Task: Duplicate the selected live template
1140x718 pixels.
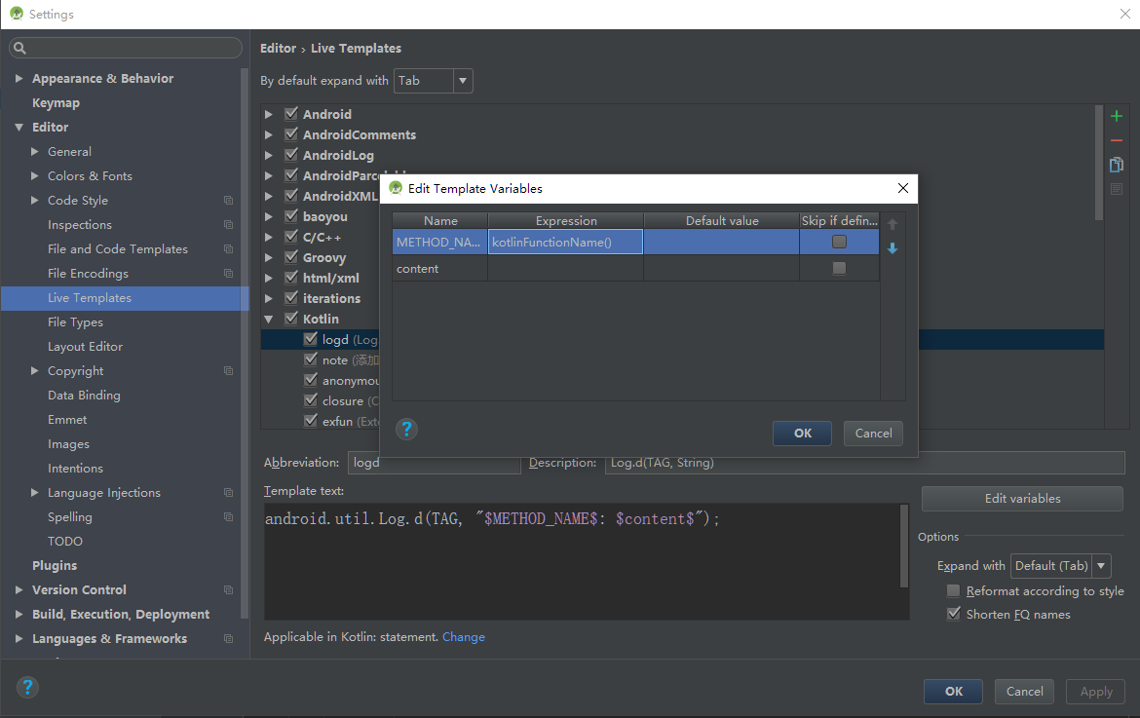Action: (x=1116, y=164)
